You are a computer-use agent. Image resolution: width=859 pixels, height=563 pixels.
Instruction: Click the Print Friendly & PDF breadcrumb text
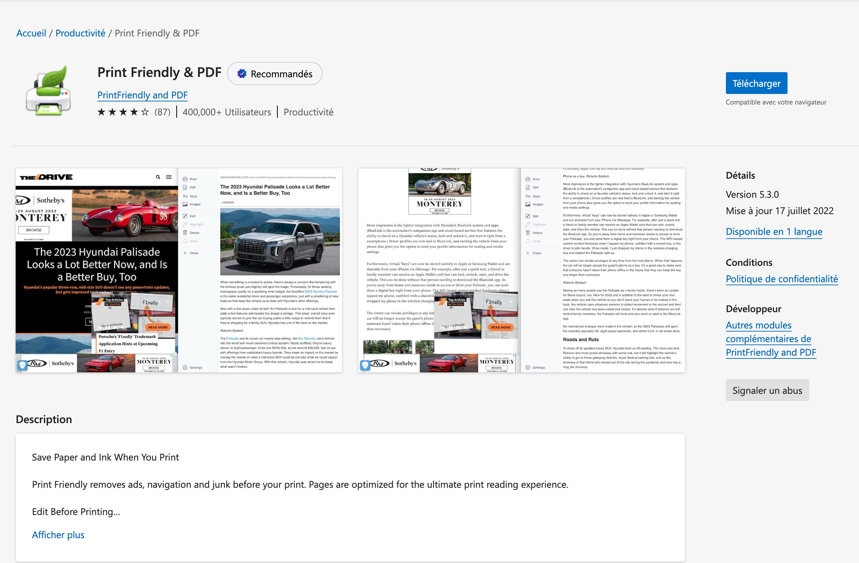pos(157,33)
